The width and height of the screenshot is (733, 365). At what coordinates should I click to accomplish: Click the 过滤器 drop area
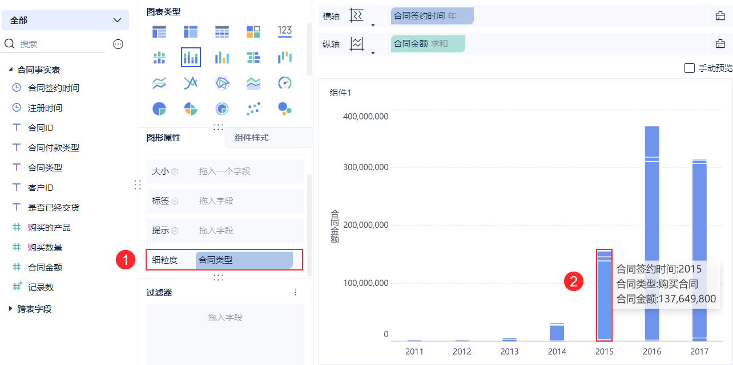pos(225,333)
